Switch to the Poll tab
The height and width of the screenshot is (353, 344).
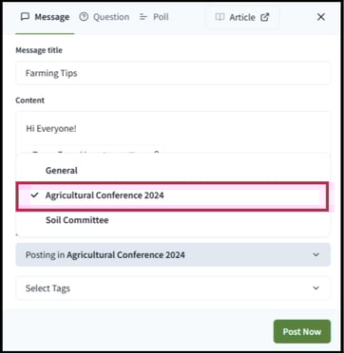154,17
